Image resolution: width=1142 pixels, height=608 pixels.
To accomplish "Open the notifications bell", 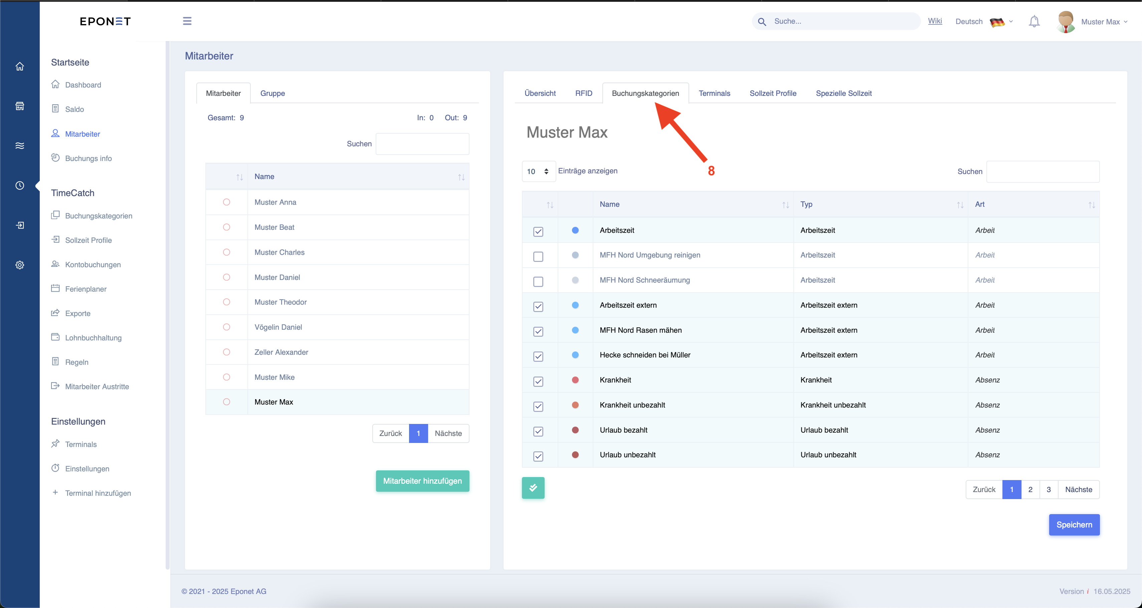I will click(1034, 21).
